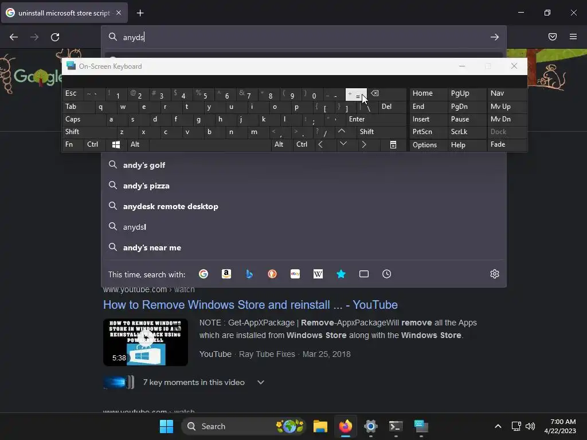Open the volume icon in system tray
587x440 pixels.
[x=530, y=426]
